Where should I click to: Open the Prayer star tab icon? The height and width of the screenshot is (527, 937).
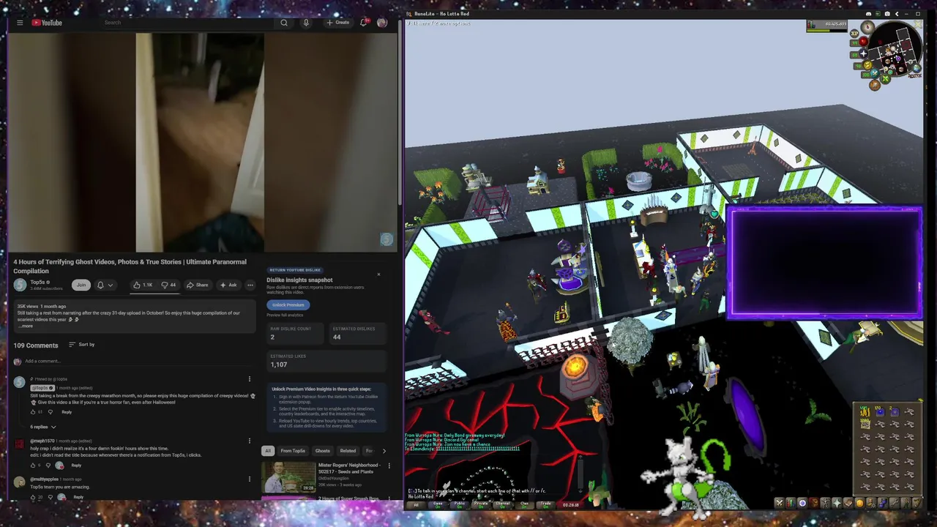point(837,503)
